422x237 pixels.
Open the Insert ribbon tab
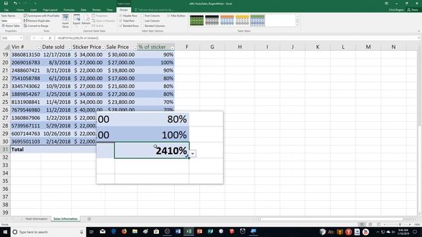point(34,10)
